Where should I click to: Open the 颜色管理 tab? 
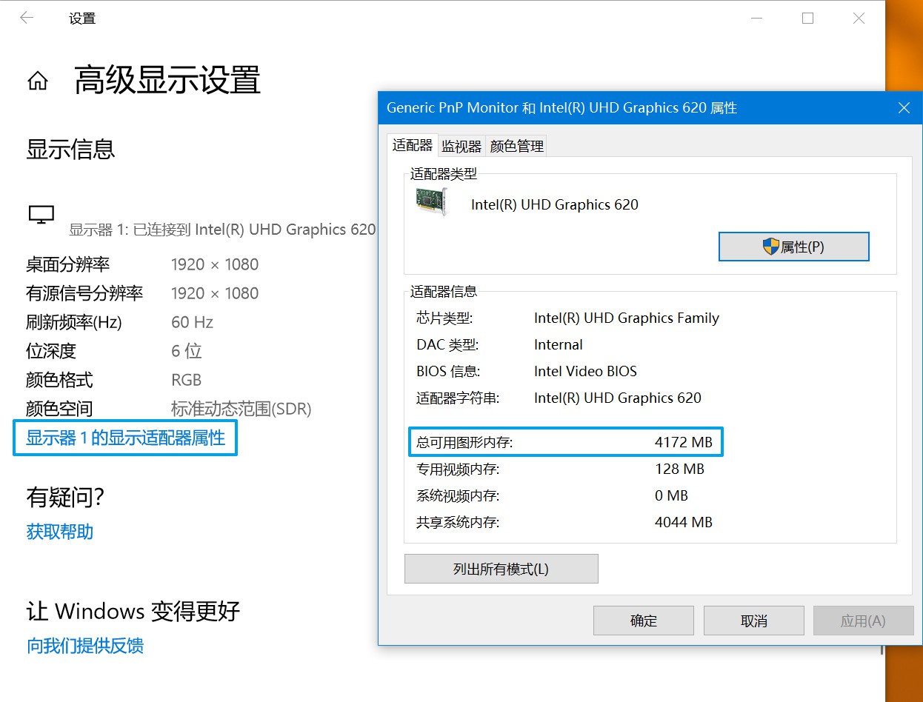click(x=517, y=147)
